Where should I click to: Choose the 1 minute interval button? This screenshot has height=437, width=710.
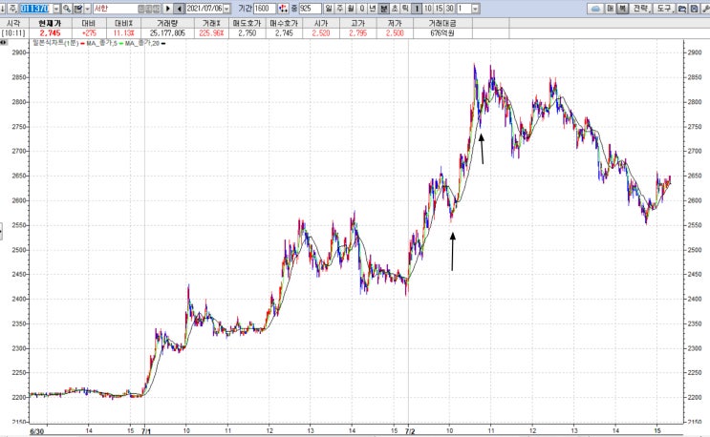tap(417, 9)
